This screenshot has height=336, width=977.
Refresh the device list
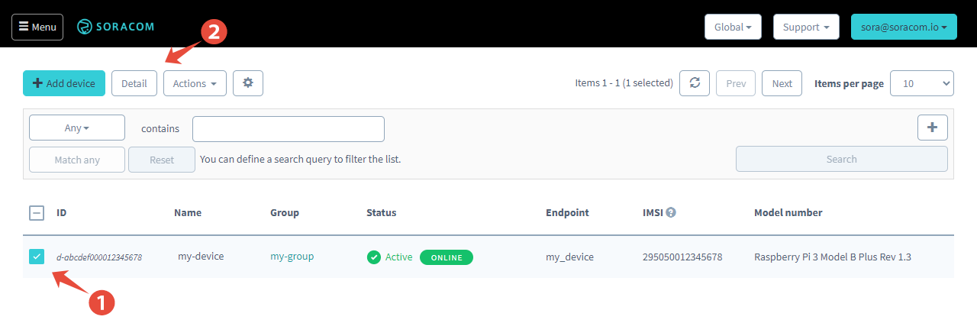(x=695, y=83)
